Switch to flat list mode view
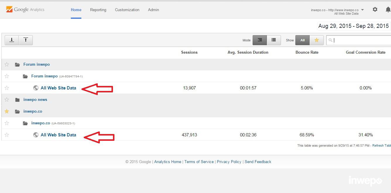 click(x=274, y=40)
